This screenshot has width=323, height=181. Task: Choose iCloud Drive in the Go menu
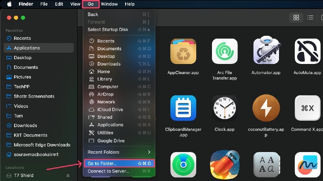point(119,109)
